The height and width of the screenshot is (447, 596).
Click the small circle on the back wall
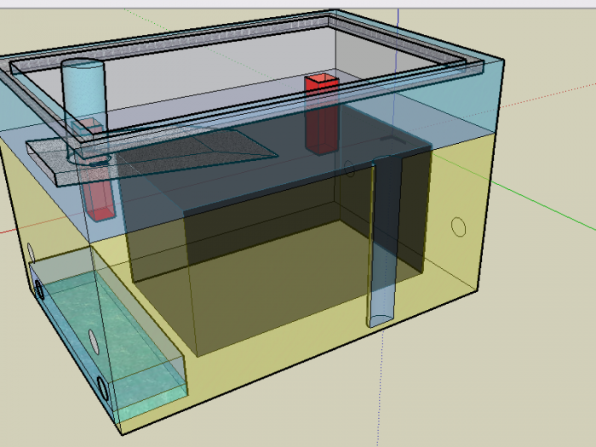[349, 167]
